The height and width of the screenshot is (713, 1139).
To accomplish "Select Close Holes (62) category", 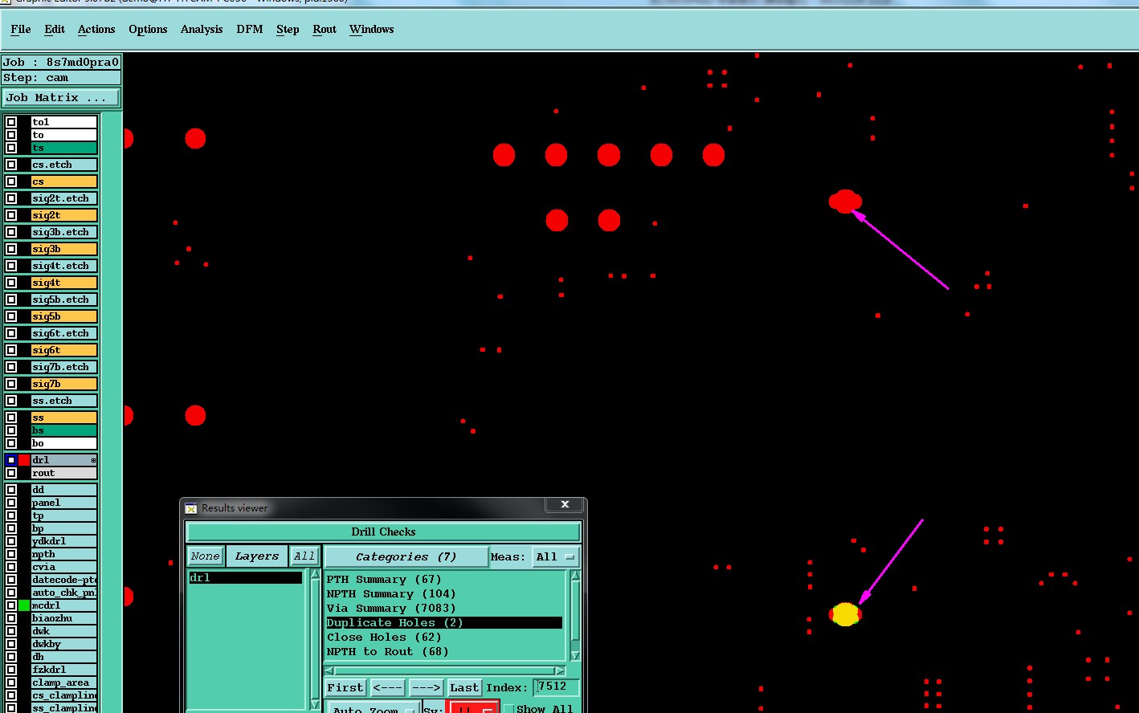I will pyautogui.click(x=444, y=637).
